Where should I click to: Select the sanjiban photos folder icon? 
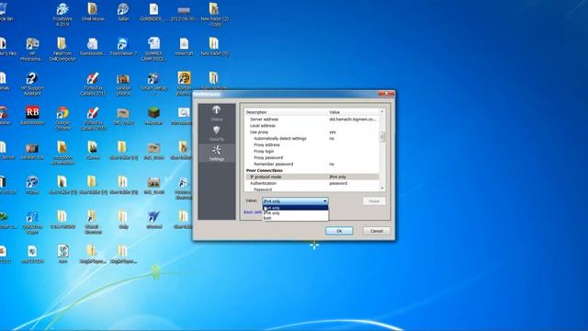click(123, 84)
